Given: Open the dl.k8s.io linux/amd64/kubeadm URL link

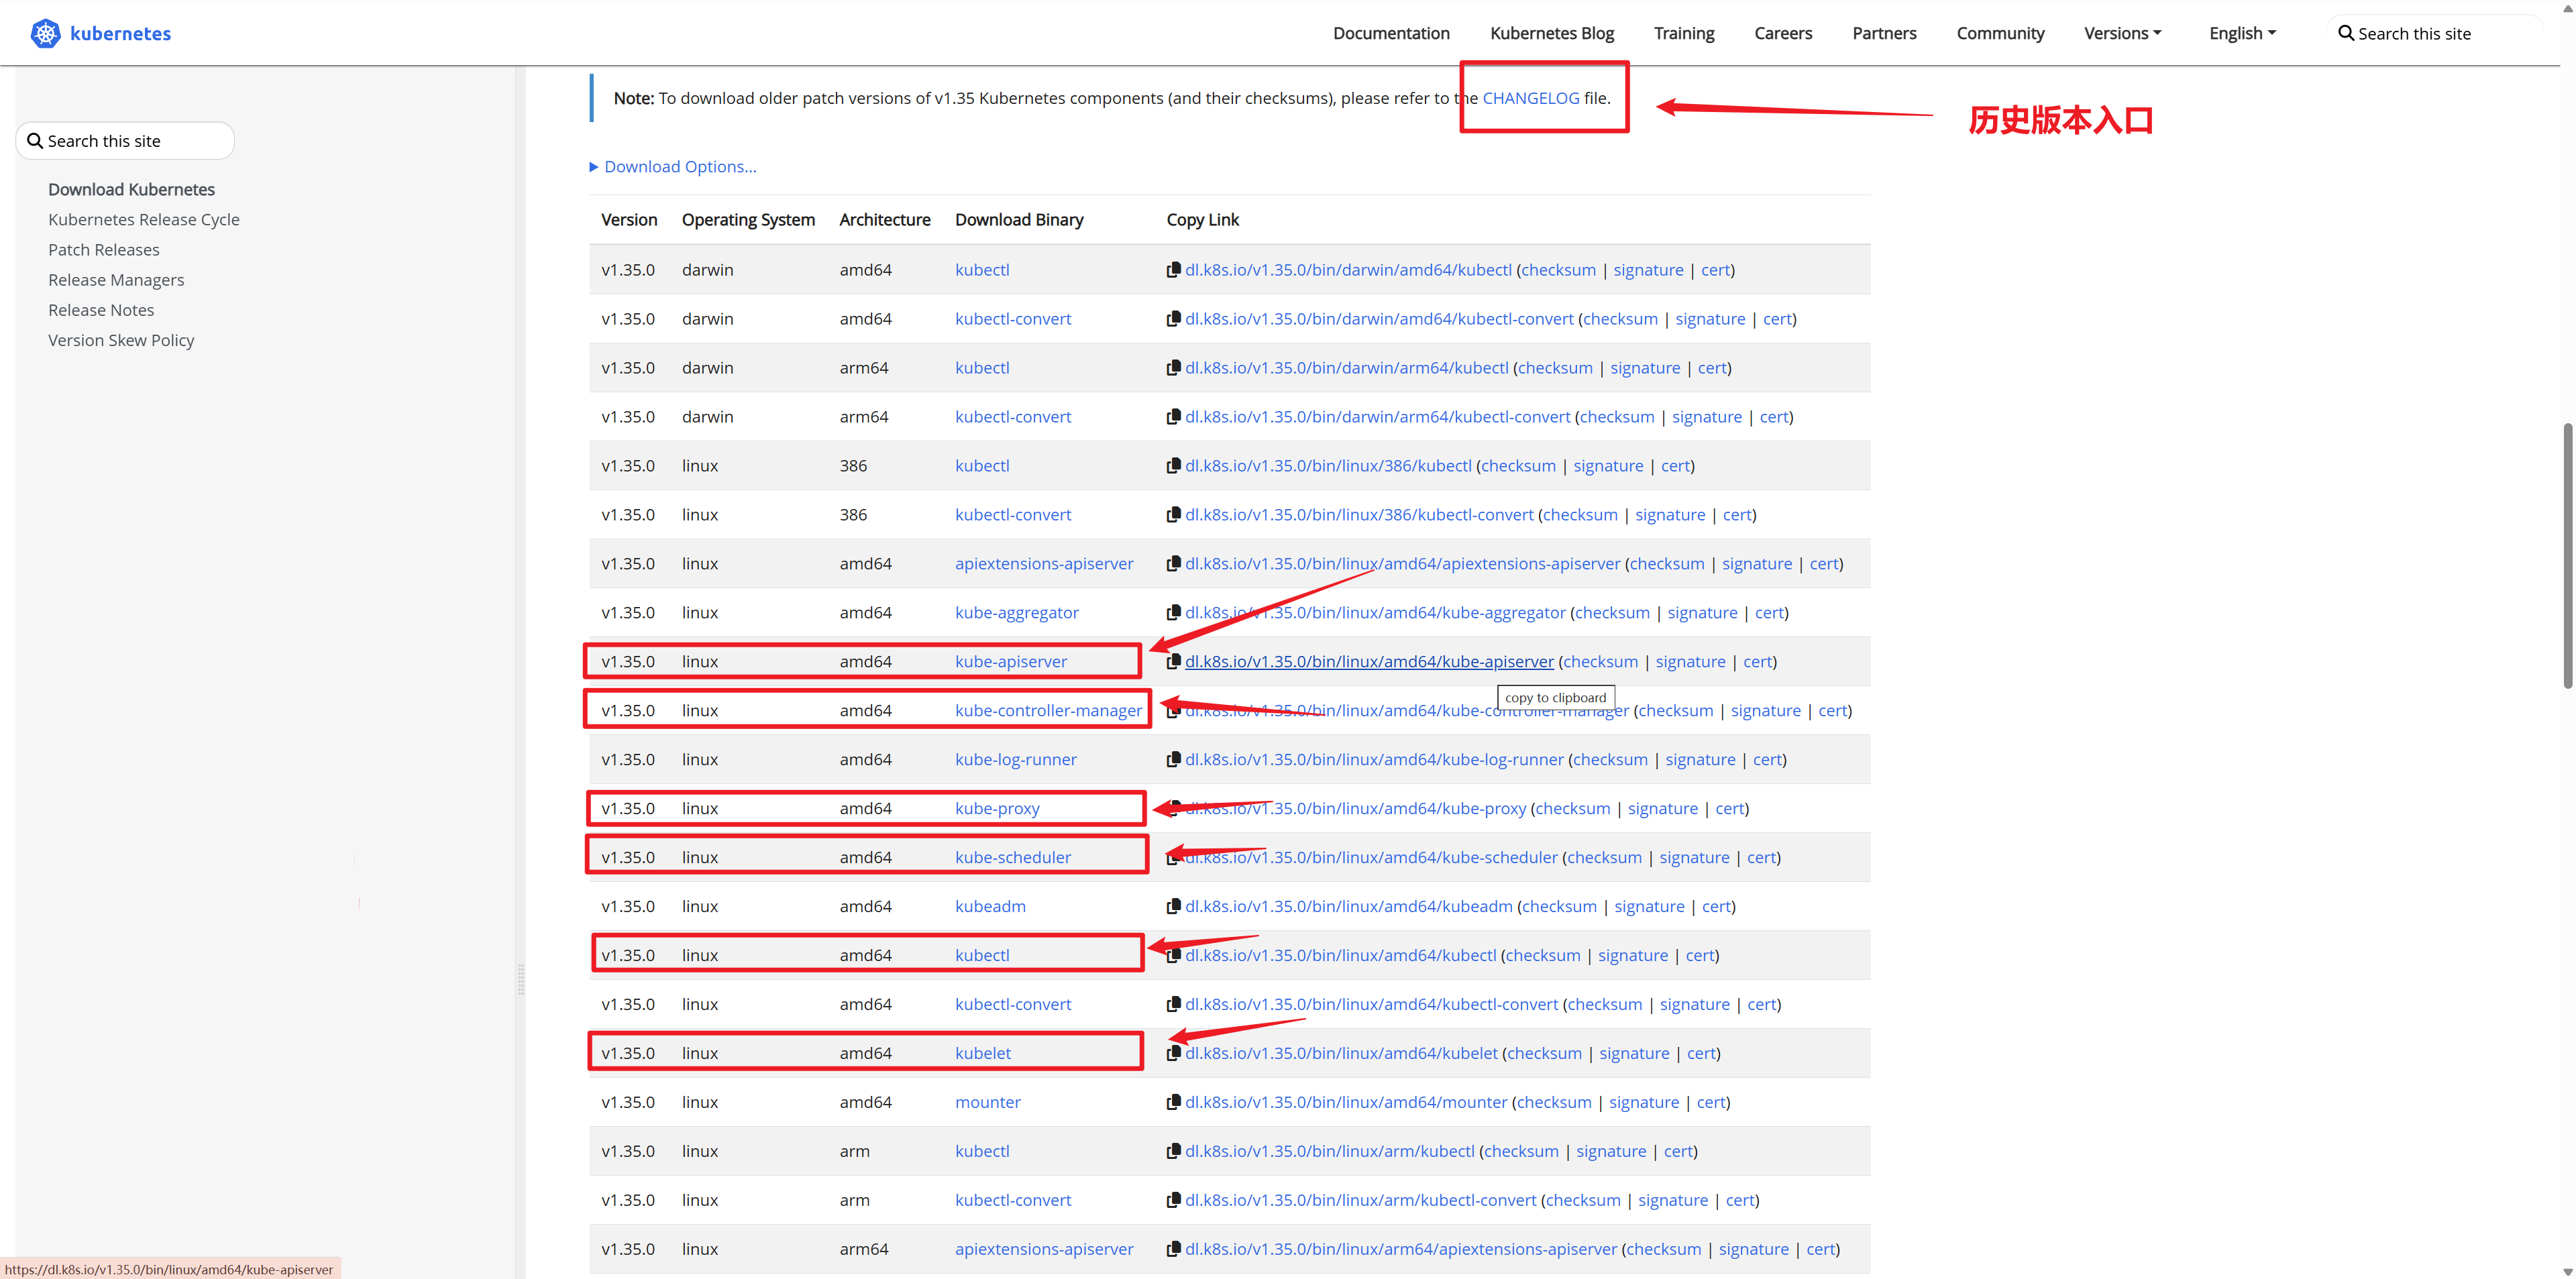Looking at the screenshot, I should (1348, 907).
